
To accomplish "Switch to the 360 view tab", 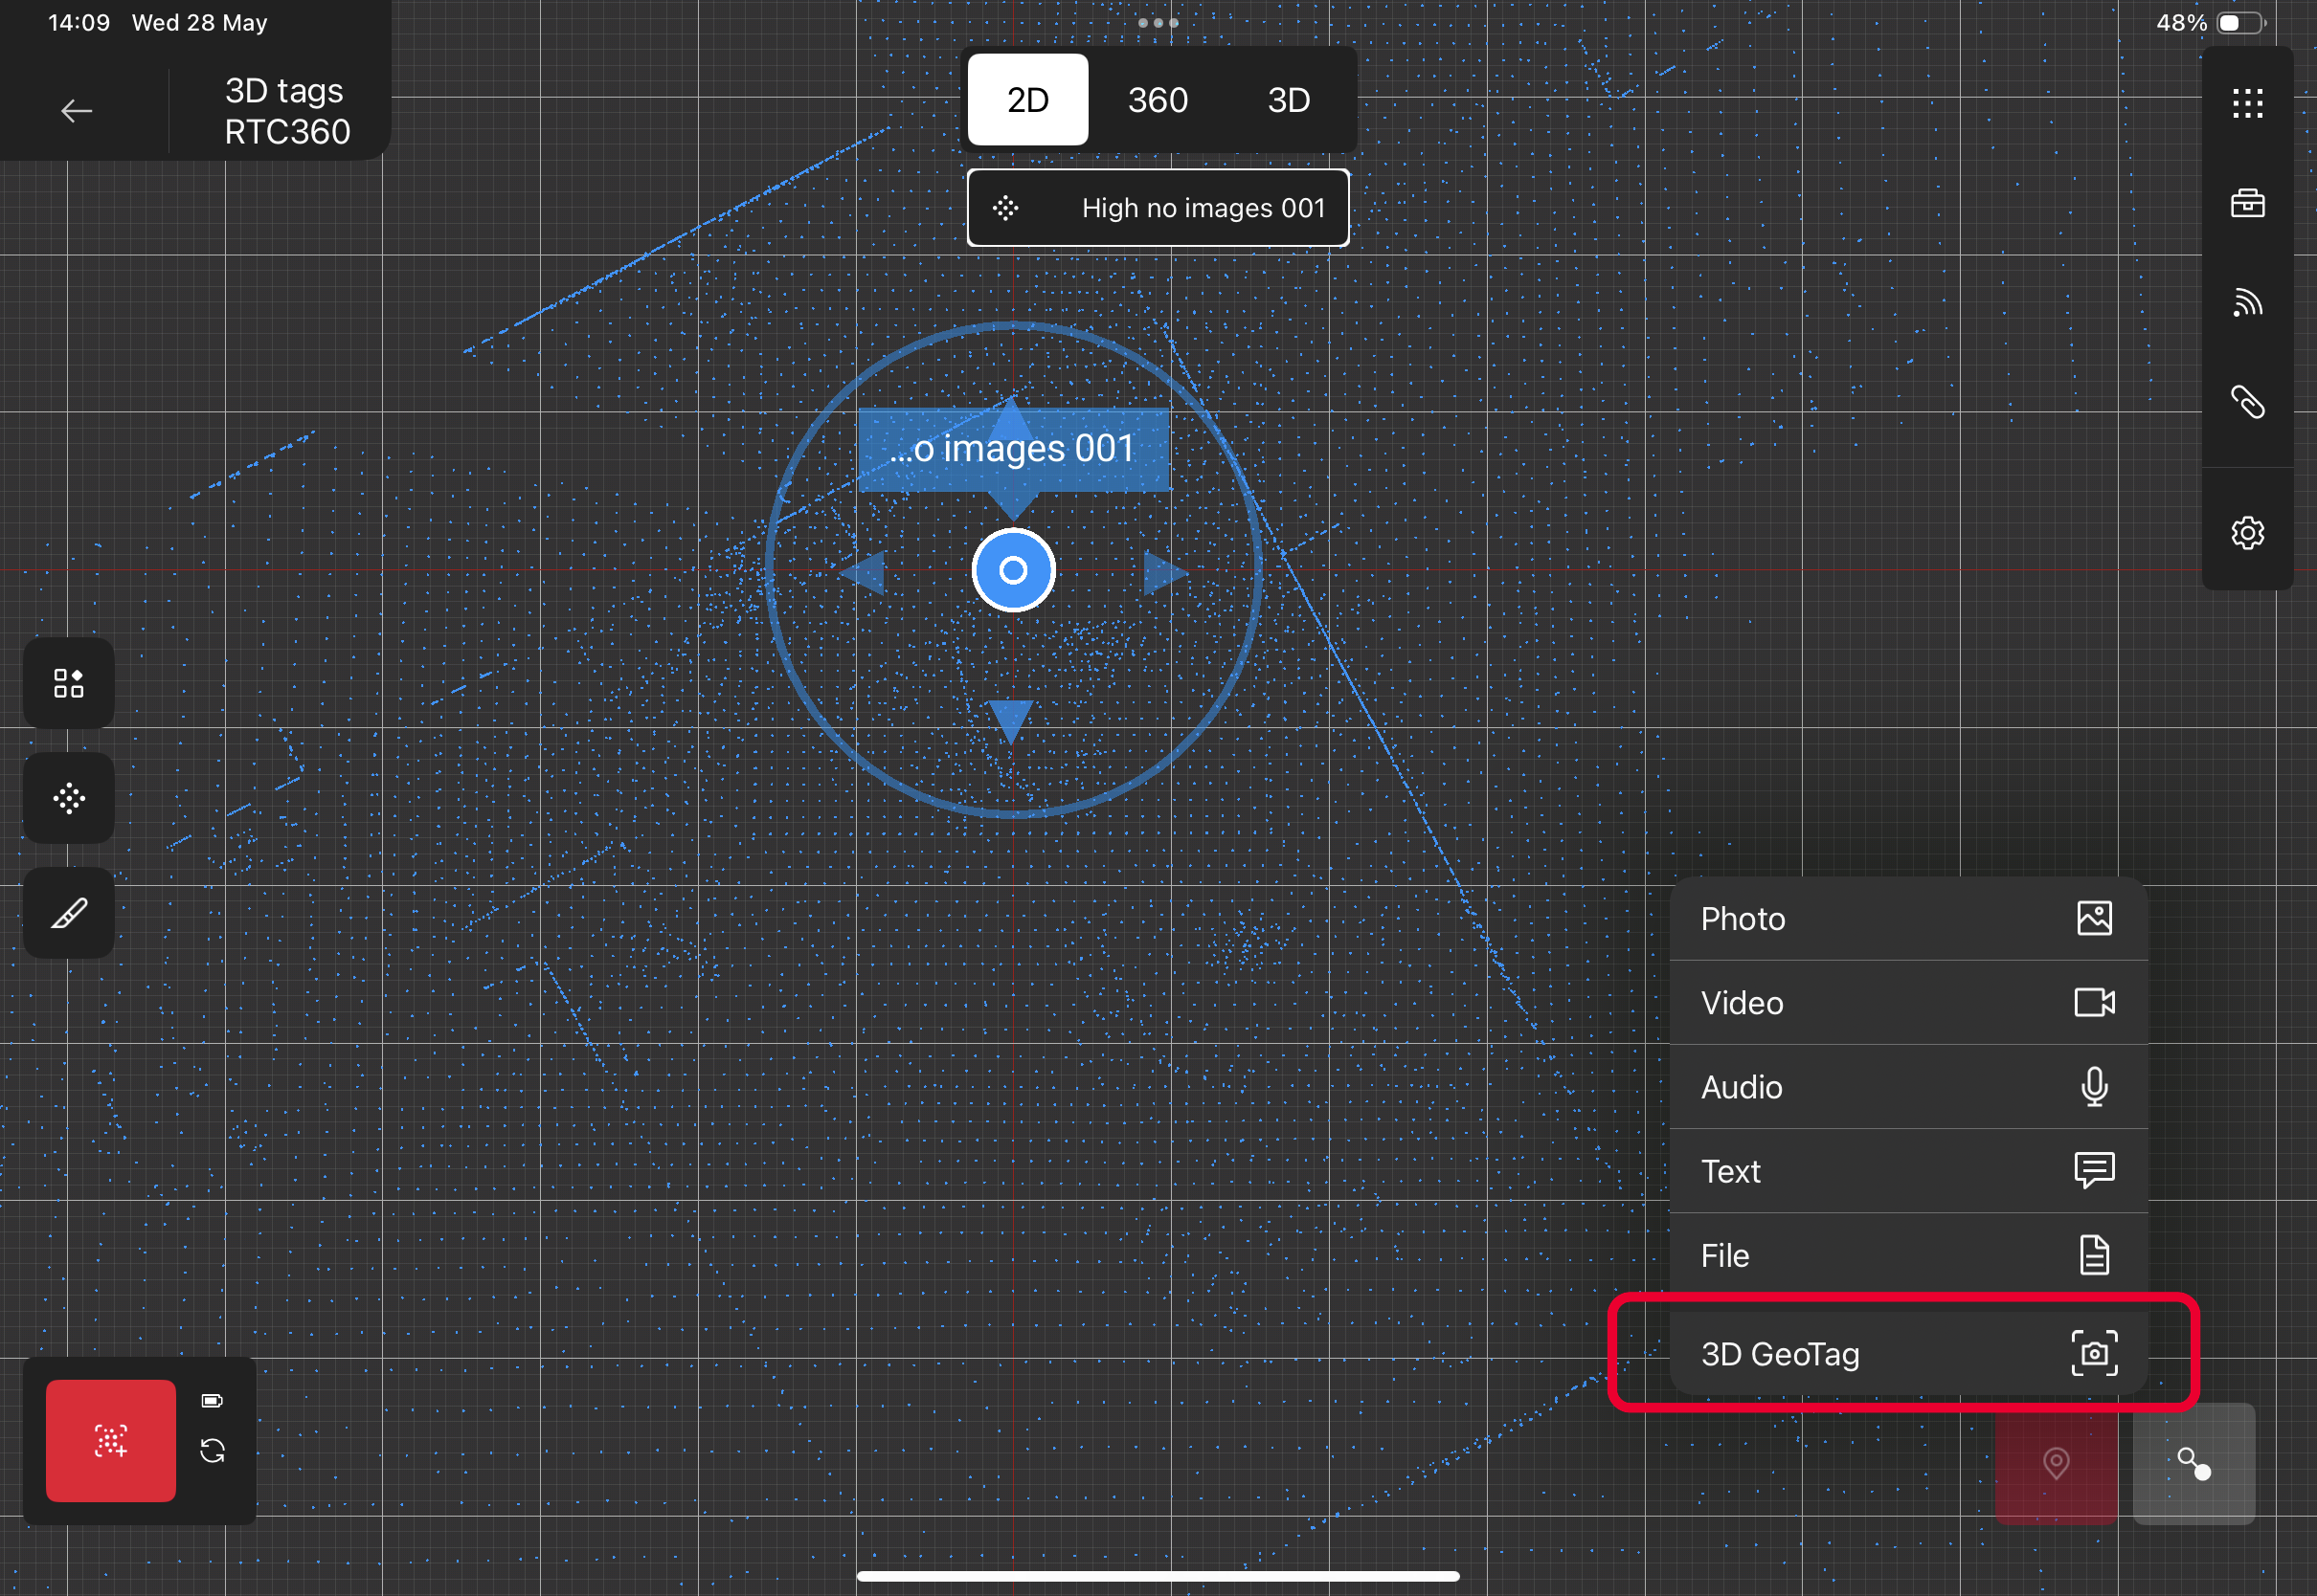I will click(x=1158, y=100).
